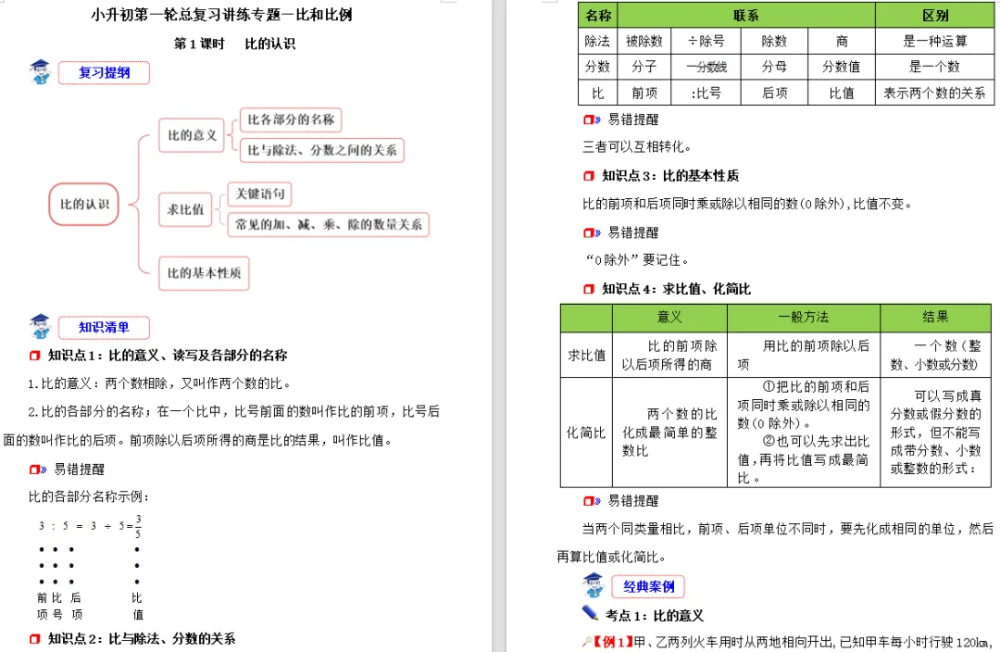Click the 比的意义 mind map node
The width and height of the screenshot is (1000, 652).
(192, 135)
